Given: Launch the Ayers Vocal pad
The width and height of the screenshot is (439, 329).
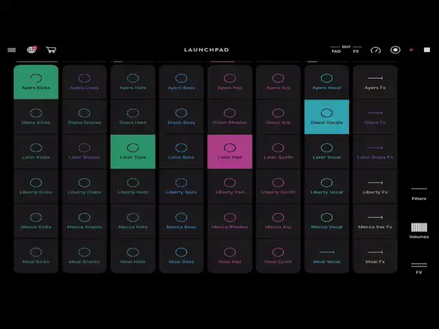Looking at the screenshot, I should [x=327, y=82].
